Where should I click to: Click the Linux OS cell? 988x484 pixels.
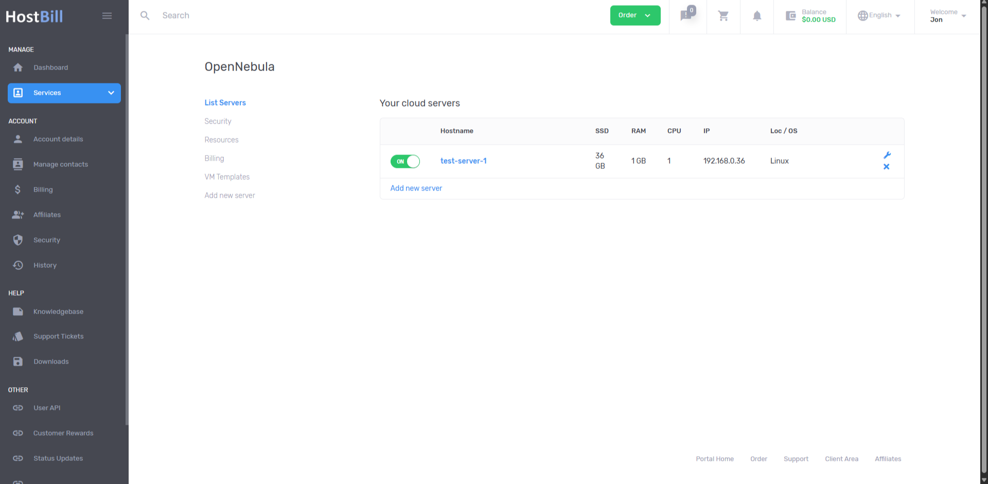[x=779, y=161]
